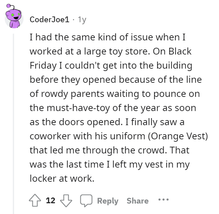Downvote the comment with the down arrow
219x214 pixels.
65,201
